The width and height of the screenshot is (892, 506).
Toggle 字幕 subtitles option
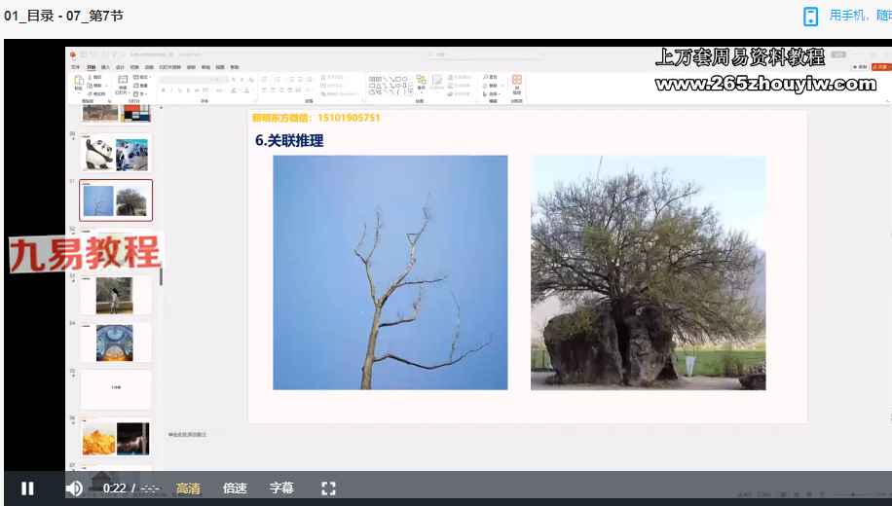tap(281, 488)
